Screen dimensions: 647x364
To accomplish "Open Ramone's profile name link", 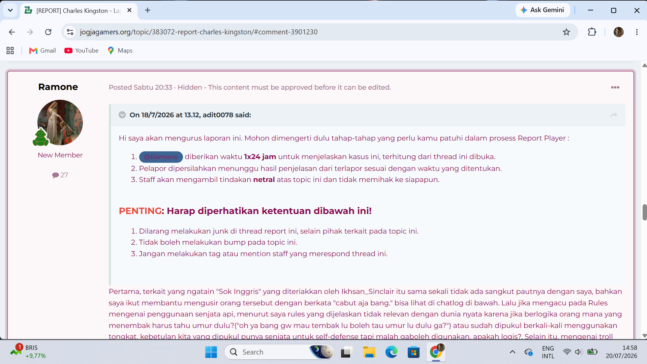I will pyautogui.click(x=58, y=87).
